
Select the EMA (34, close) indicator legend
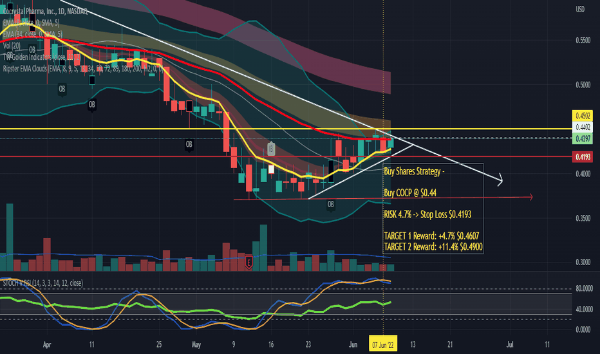[x=33, y=35]
